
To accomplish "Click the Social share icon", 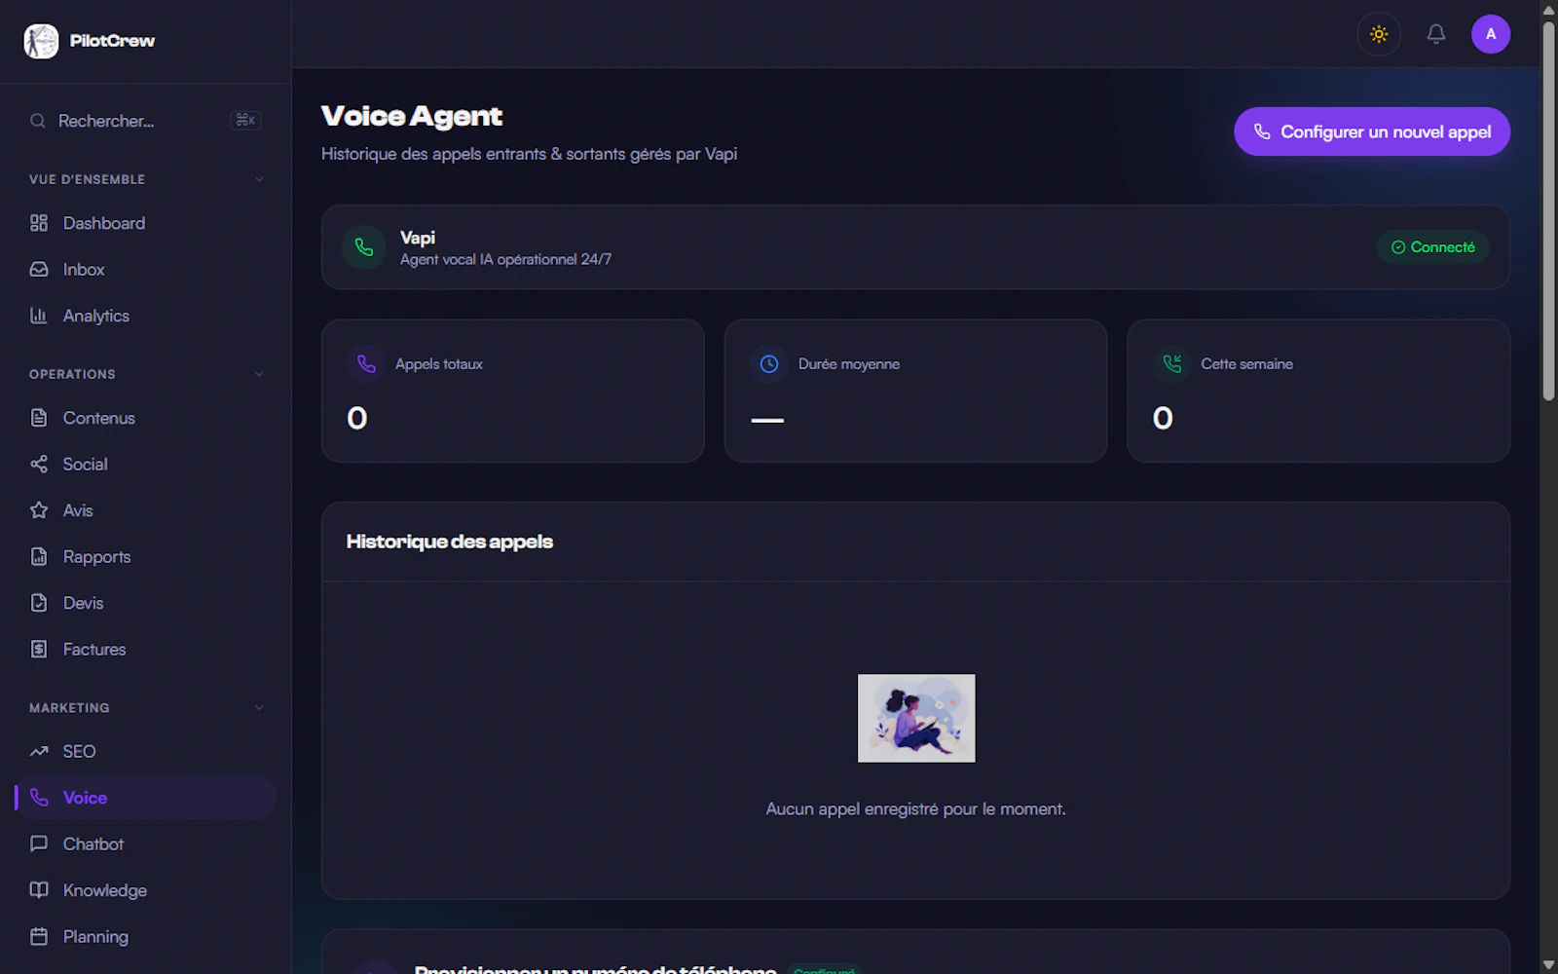I will [x=39, y=464].
